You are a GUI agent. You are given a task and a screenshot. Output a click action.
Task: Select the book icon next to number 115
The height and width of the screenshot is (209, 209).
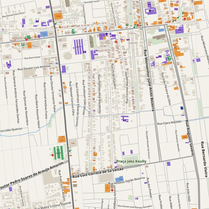tap(149, 5)
